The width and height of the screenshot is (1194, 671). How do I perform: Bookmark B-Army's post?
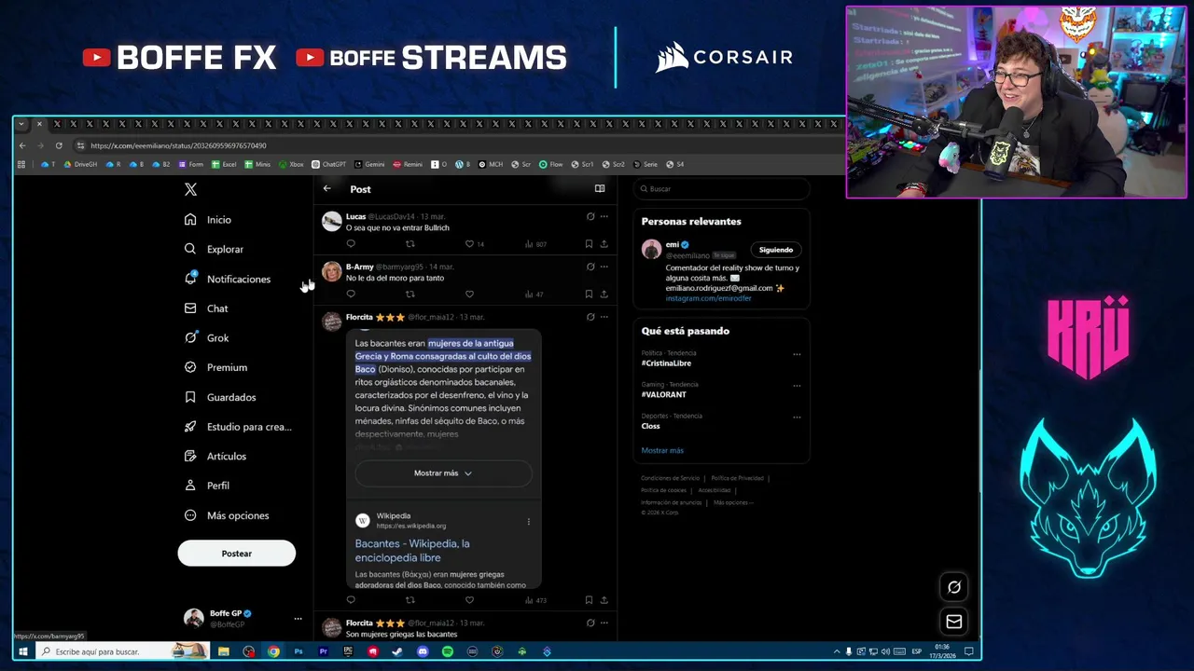point(589,294)
